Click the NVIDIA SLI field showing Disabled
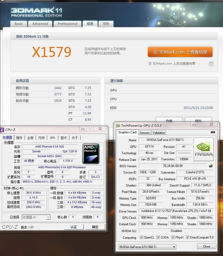 click(x=176, y=231)
